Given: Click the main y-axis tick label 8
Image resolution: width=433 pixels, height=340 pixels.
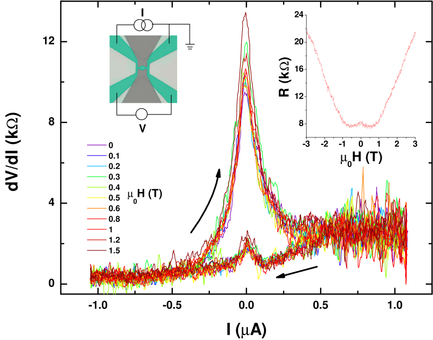Looking at the screenshot, I should tap(51, 123).
